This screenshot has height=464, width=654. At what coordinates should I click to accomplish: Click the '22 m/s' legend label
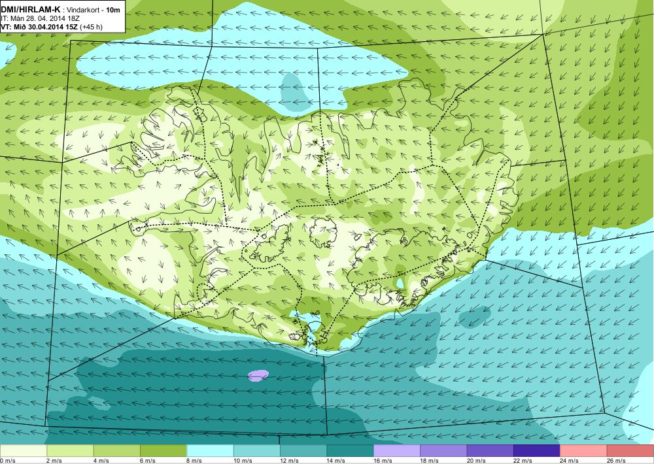[x=523, y=460]
